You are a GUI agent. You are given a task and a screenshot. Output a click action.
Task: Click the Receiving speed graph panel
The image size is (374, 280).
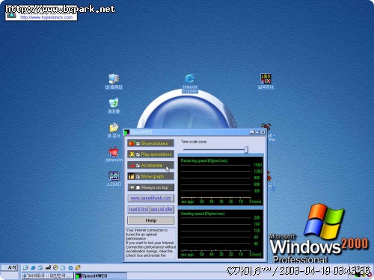(221, 181)
